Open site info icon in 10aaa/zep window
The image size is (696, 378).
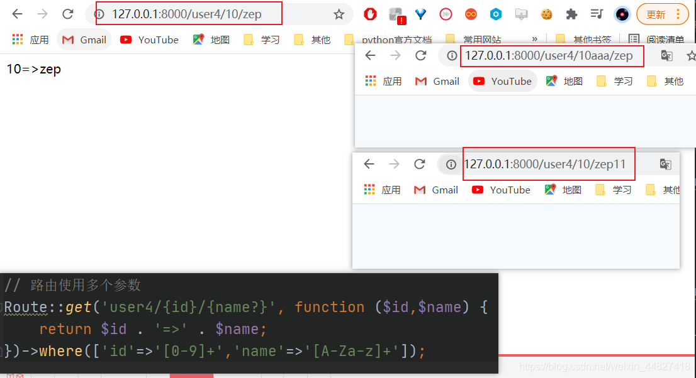click(452, 56)
